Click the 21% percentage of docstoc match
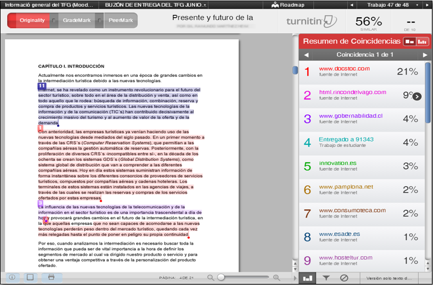 click(408, 72)
